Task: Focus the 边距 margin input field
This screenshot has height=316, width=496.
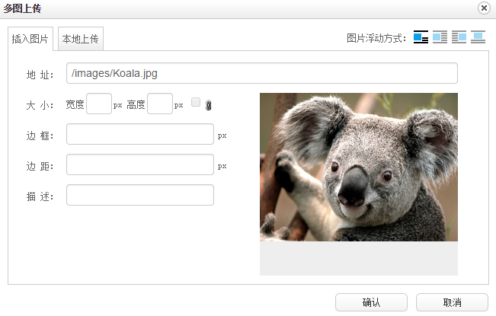Action: [x=139, y=164]
